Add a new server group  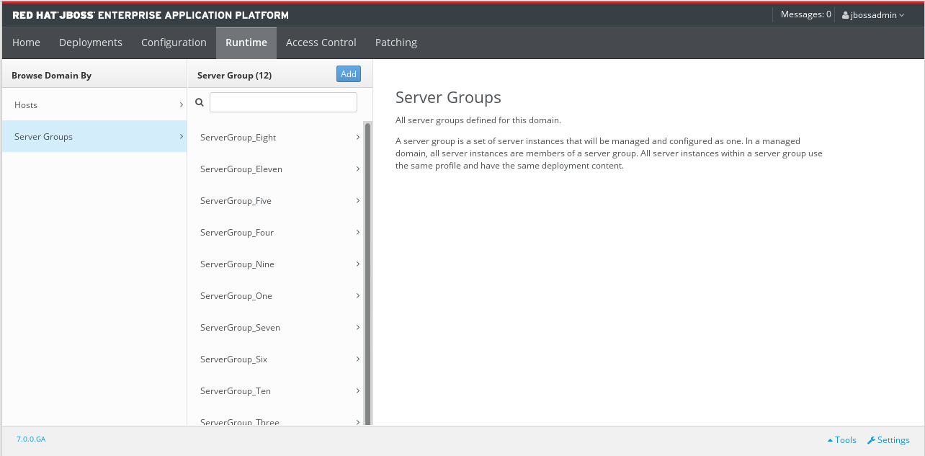tap(349, 74)
